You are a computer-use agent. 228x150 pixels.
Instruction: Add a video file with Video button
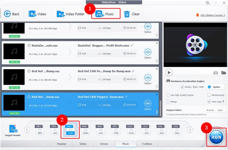37,14
